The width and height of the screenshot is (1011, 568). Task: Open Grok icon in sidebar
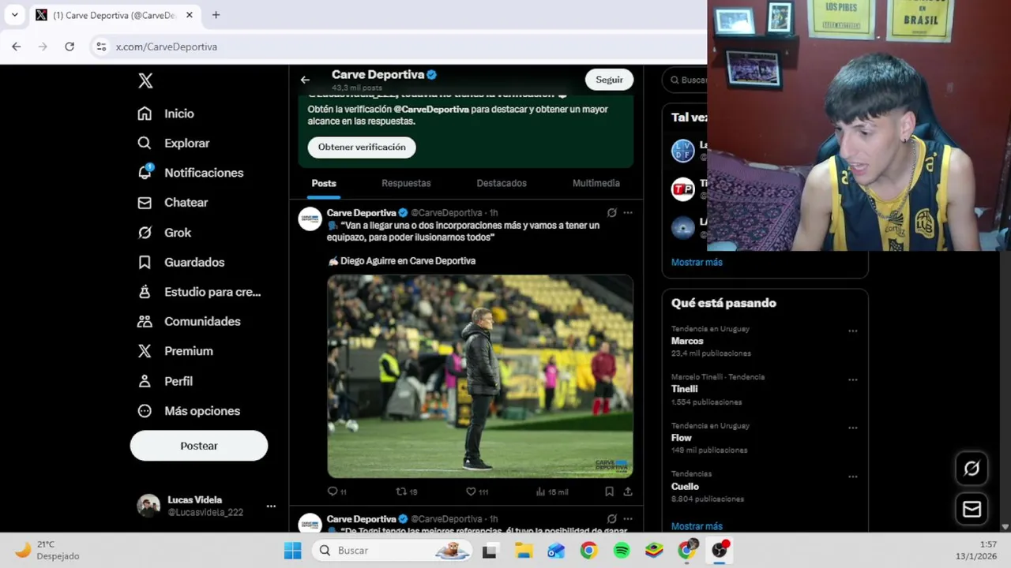pos(145,233)
